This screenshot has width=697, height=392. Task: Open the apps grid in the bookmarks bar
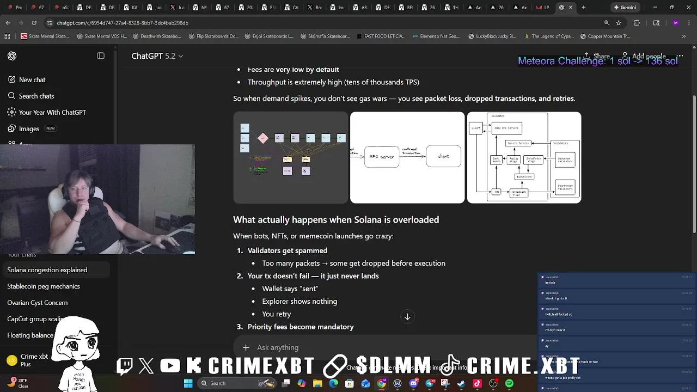7,36
